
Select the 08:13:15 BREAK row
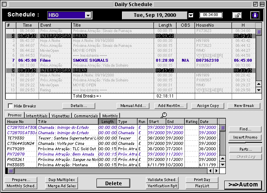coord(131,70)
